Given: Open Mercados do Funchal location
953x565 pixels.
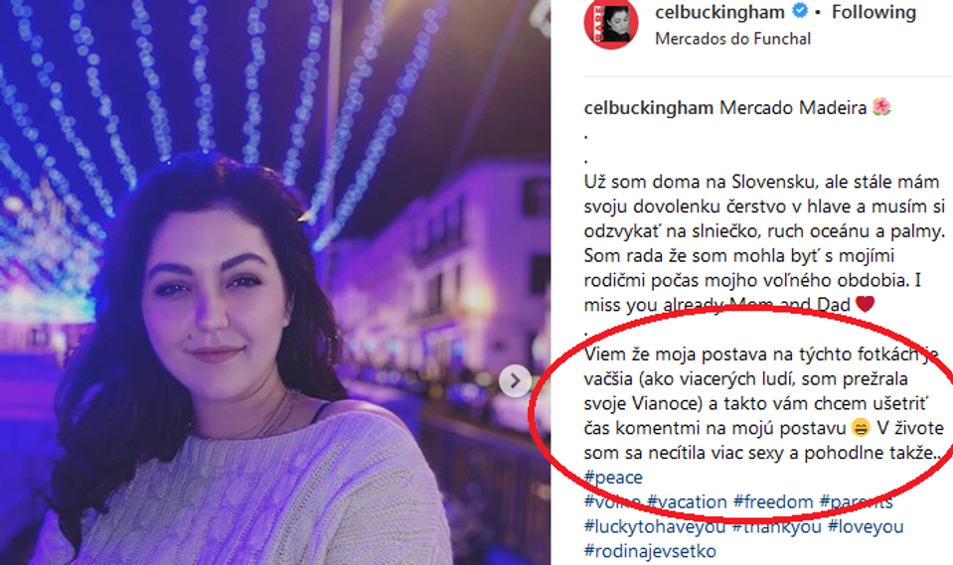Looking at the screenshot, I should 733,39.
